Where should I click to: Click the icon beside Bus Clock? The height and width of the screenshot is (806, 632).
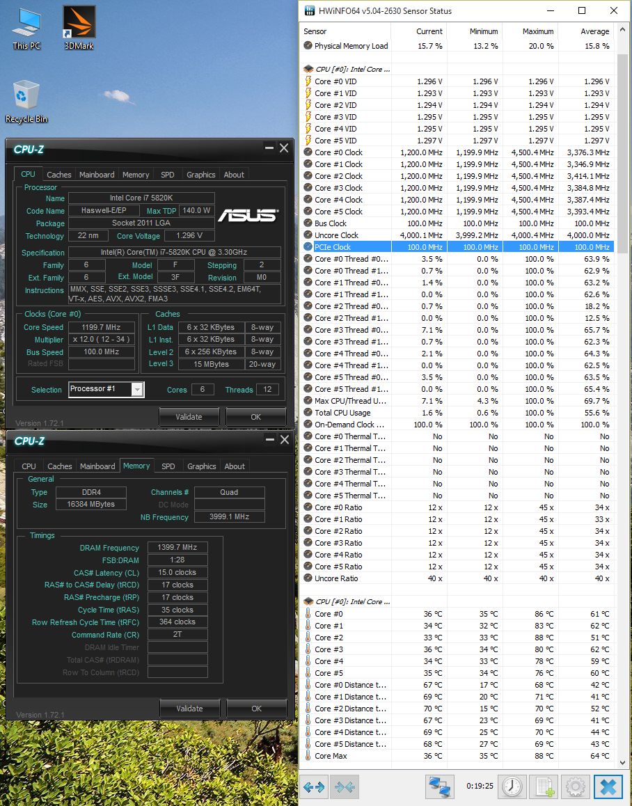coord(308,223)
